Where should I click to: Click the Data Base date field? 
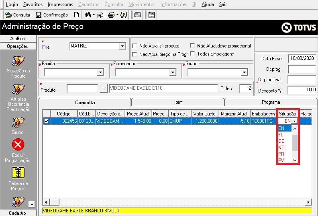tap(302, 58)
